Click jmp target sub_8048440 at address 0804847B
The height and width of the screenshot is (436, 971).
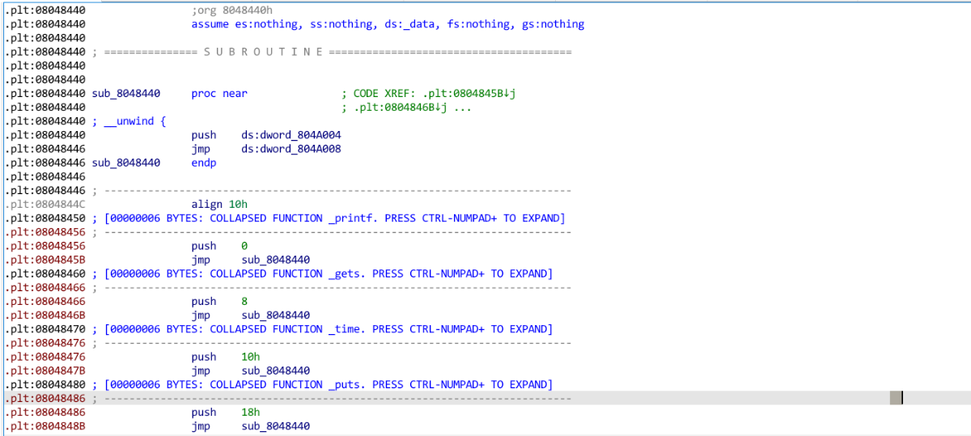(x=276, y=370)
